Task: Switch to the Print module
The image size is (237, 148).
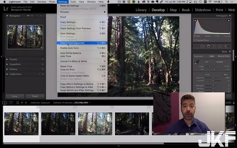Action: click(x=219, y=10)
